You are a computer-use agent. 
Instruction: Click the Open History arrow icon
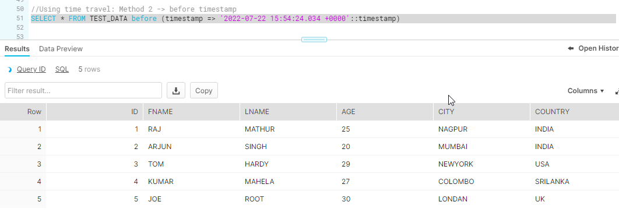tap(571, 48)
